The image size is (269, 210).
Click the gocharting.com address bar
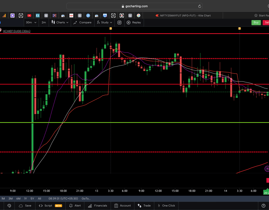[x=134, y=6]
